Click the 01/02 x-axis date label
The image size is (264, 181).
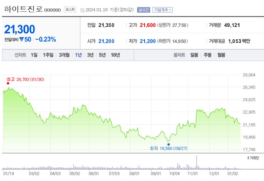point(233,174)
